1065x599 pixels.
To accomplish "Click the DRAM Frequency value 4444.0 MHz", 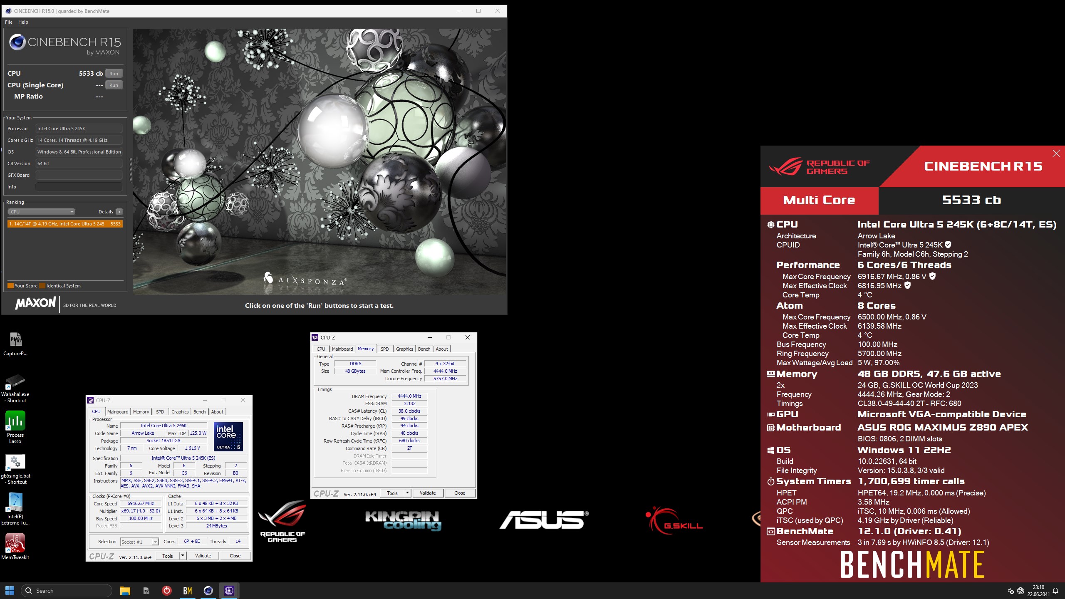I will (409, 396).
